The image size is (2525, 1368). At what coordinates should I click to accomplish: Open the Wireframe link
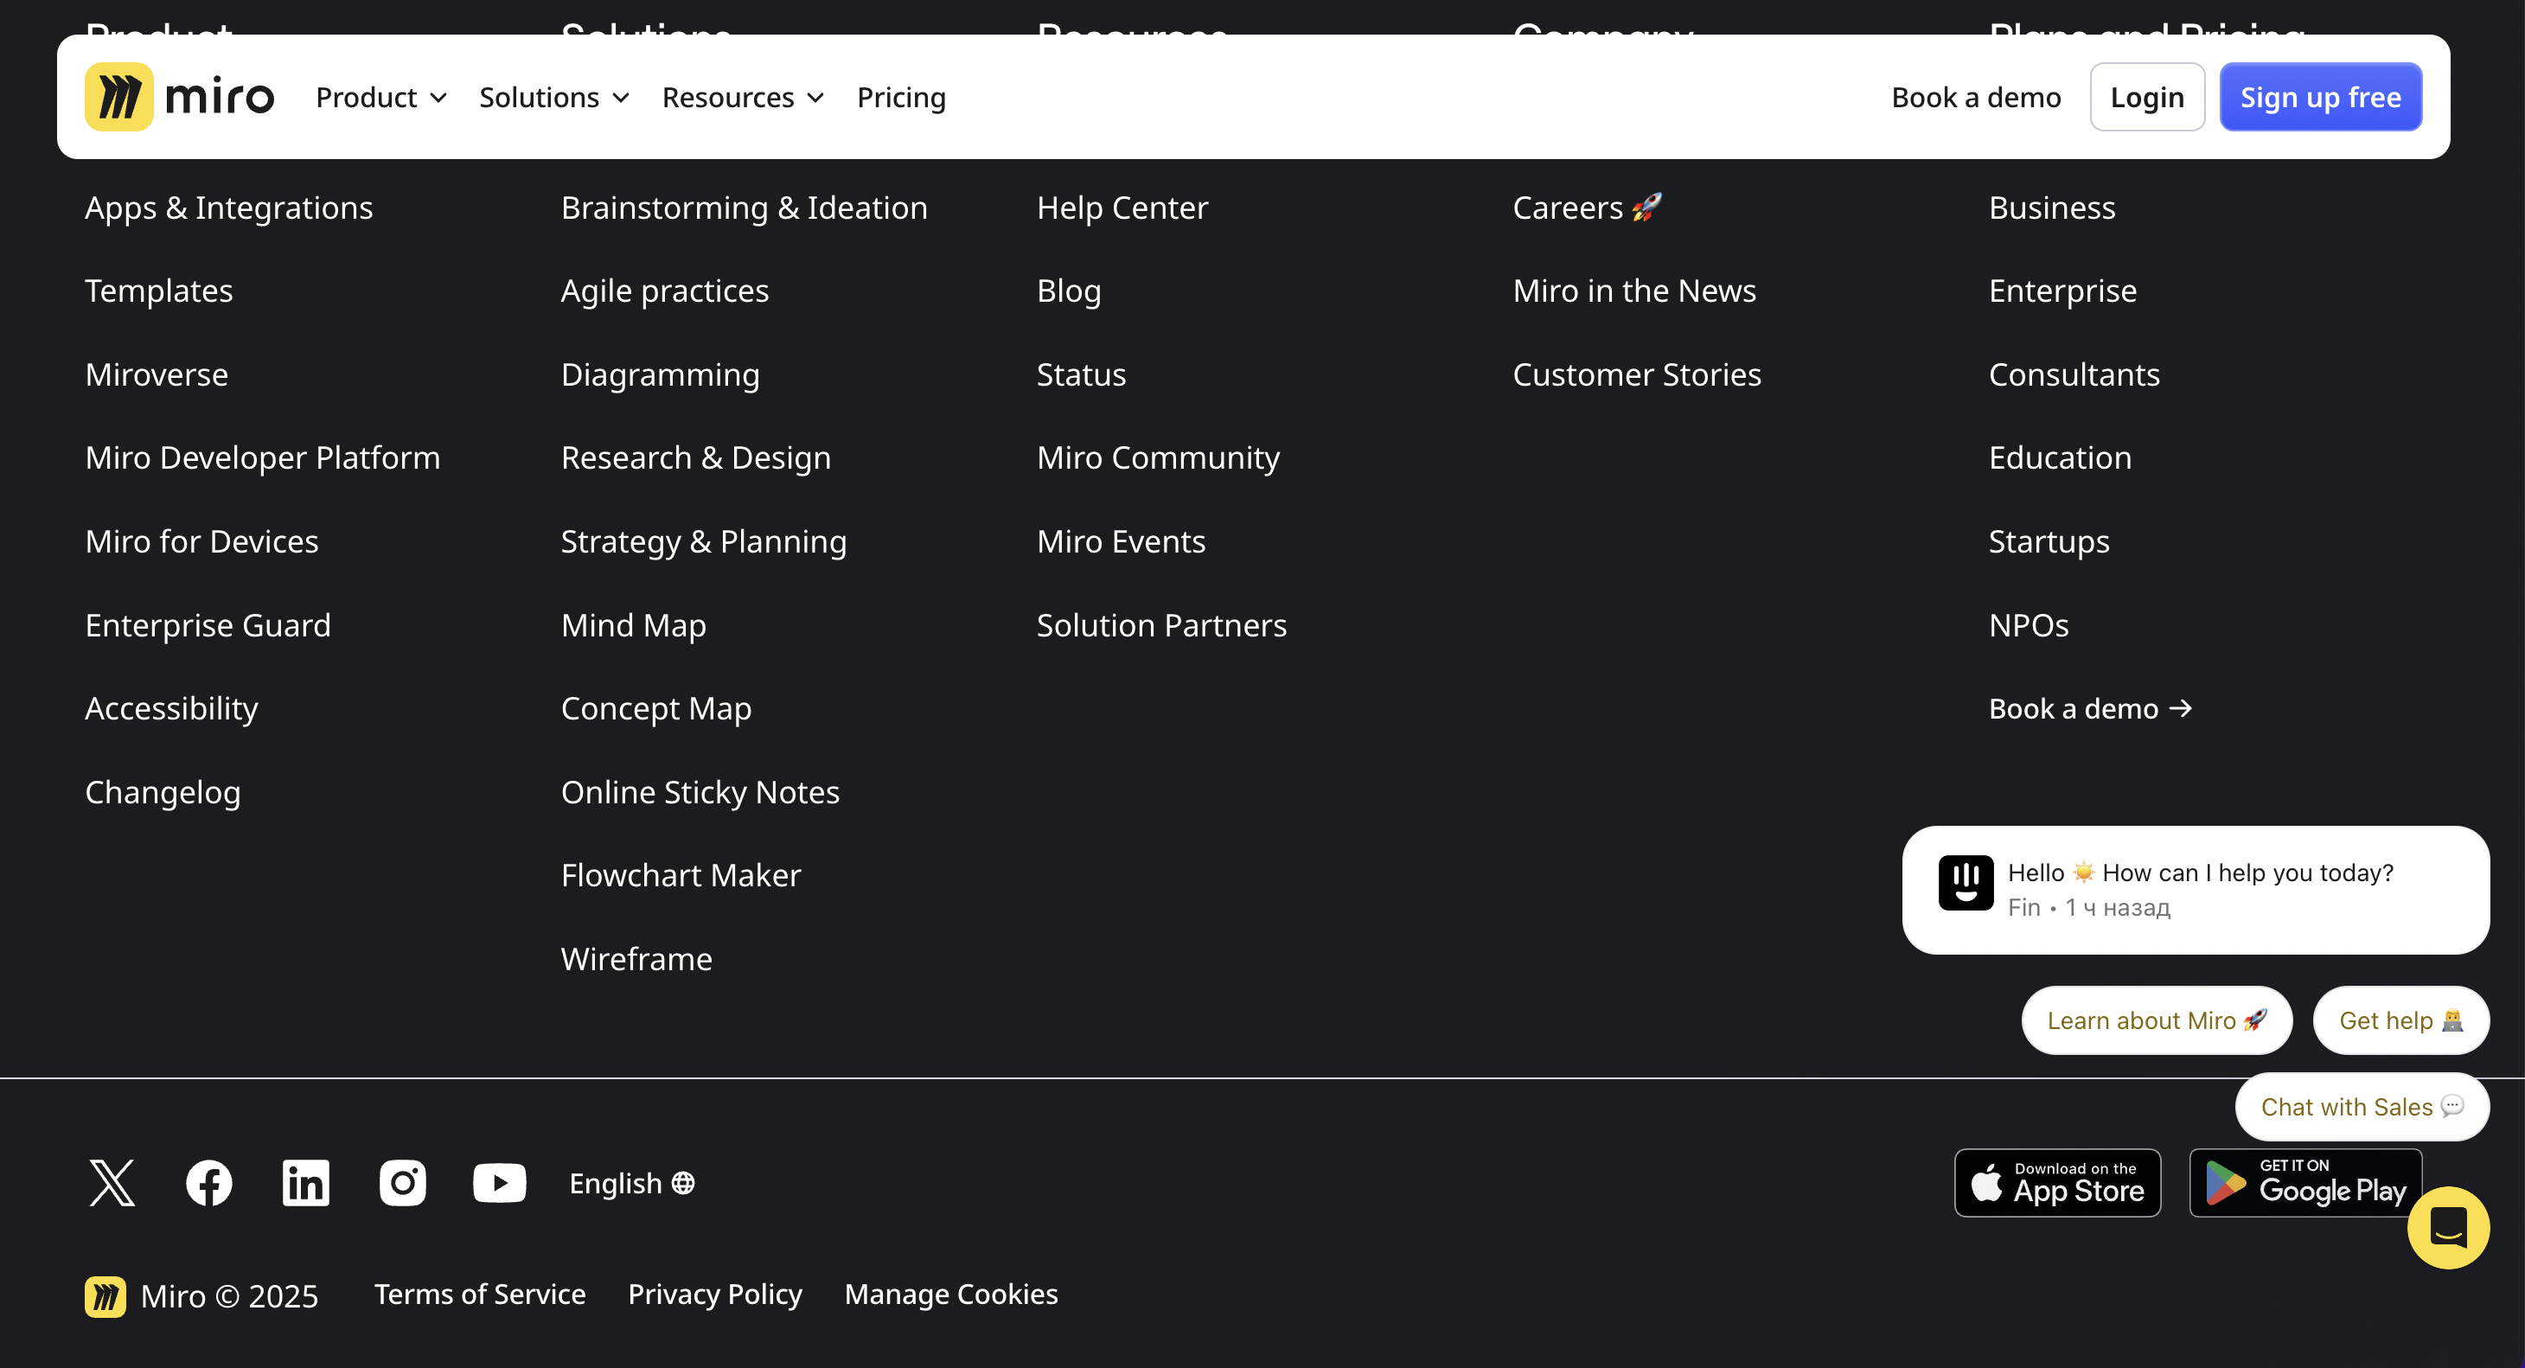click(636, 958)
